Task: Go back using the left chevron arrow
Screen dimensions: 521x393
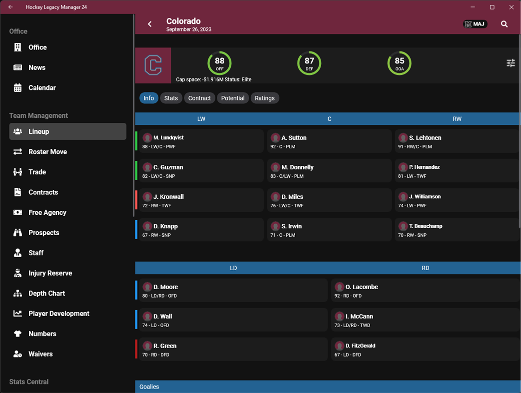Action: pyautogui.click(x=149, y=23)
